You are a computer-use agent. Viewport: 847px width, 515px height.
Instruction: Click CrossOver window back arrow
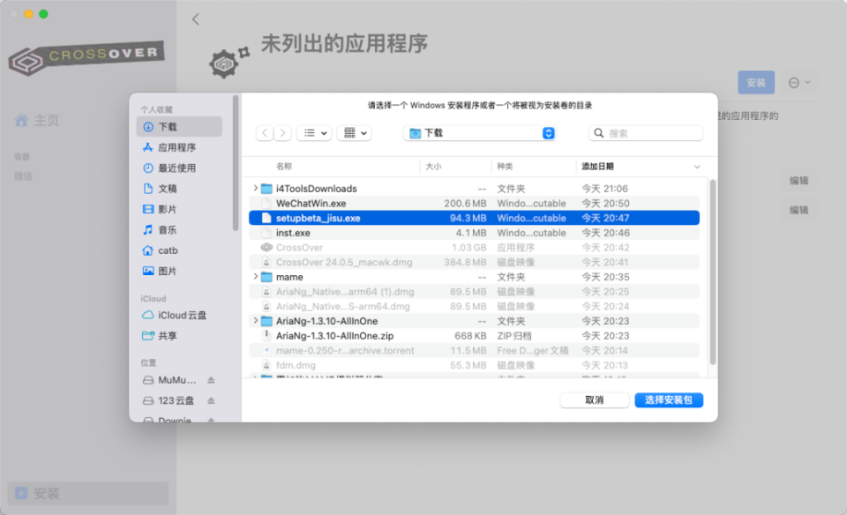[196, 19]
